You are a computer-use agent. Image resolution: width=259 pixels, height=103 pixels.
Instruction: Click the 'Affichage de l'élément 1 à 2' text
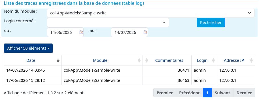pos(44,93)
